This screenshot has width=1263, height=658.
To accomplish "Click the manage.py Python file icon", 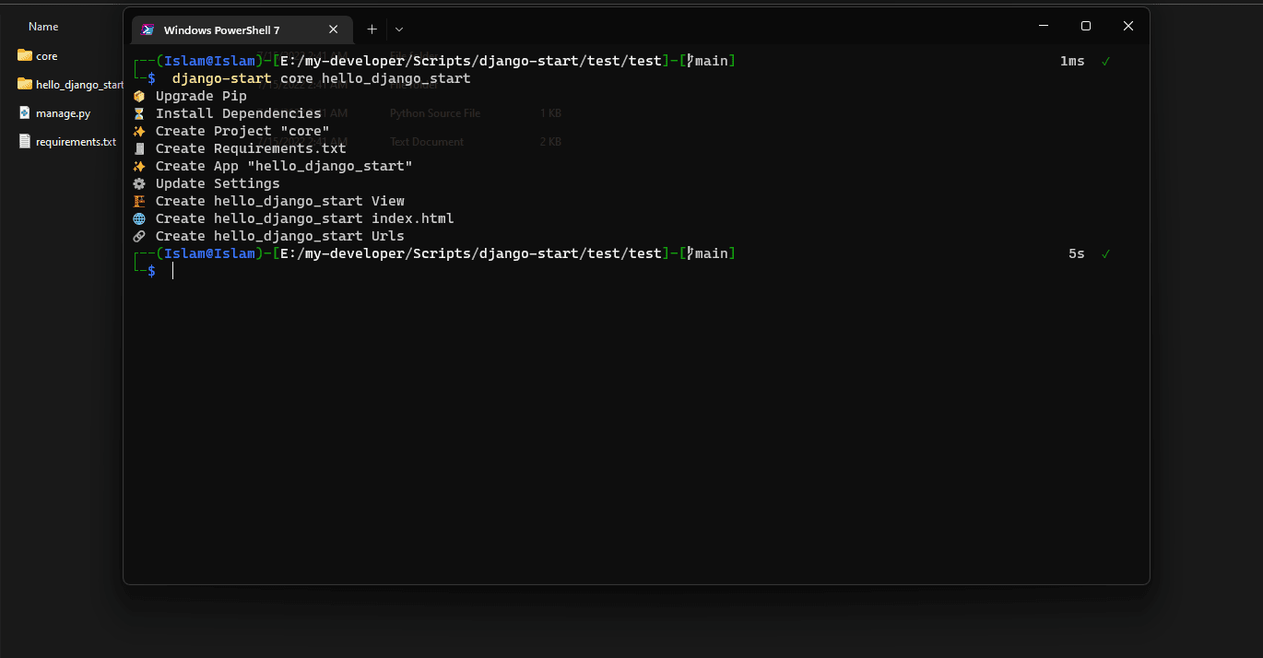I will click(x=25, y=113).
